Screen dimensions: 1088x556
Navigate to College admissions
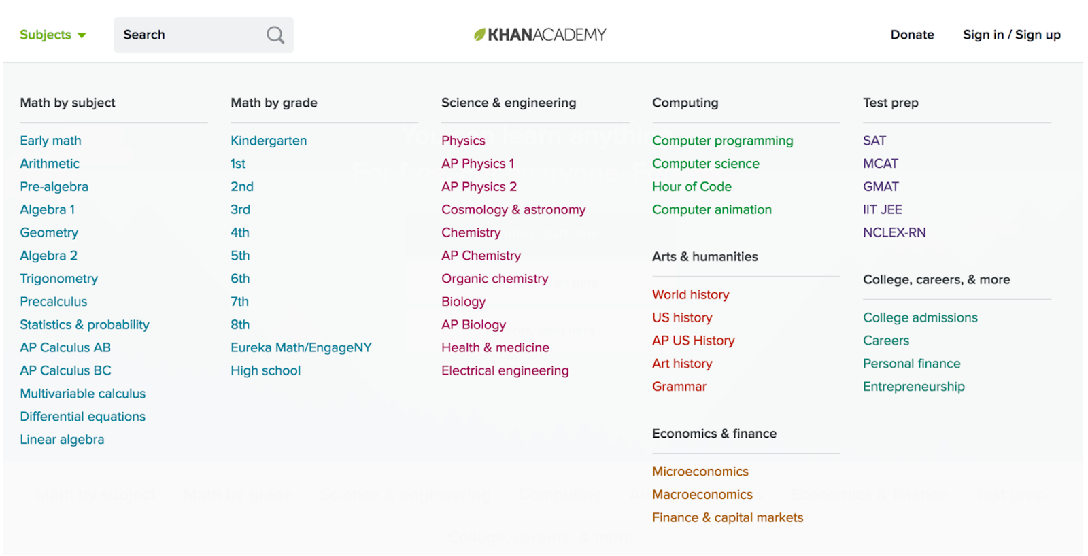tap(919, 318)
